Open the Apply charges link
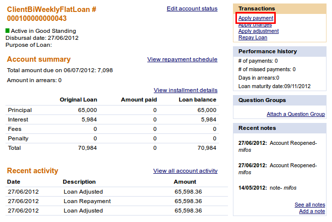This screenshot has width=332, height=222. [255, 25]
